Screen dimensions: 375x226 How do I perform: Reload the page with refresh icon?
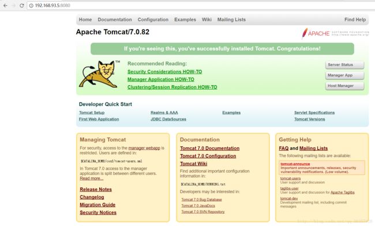point(22,6)
